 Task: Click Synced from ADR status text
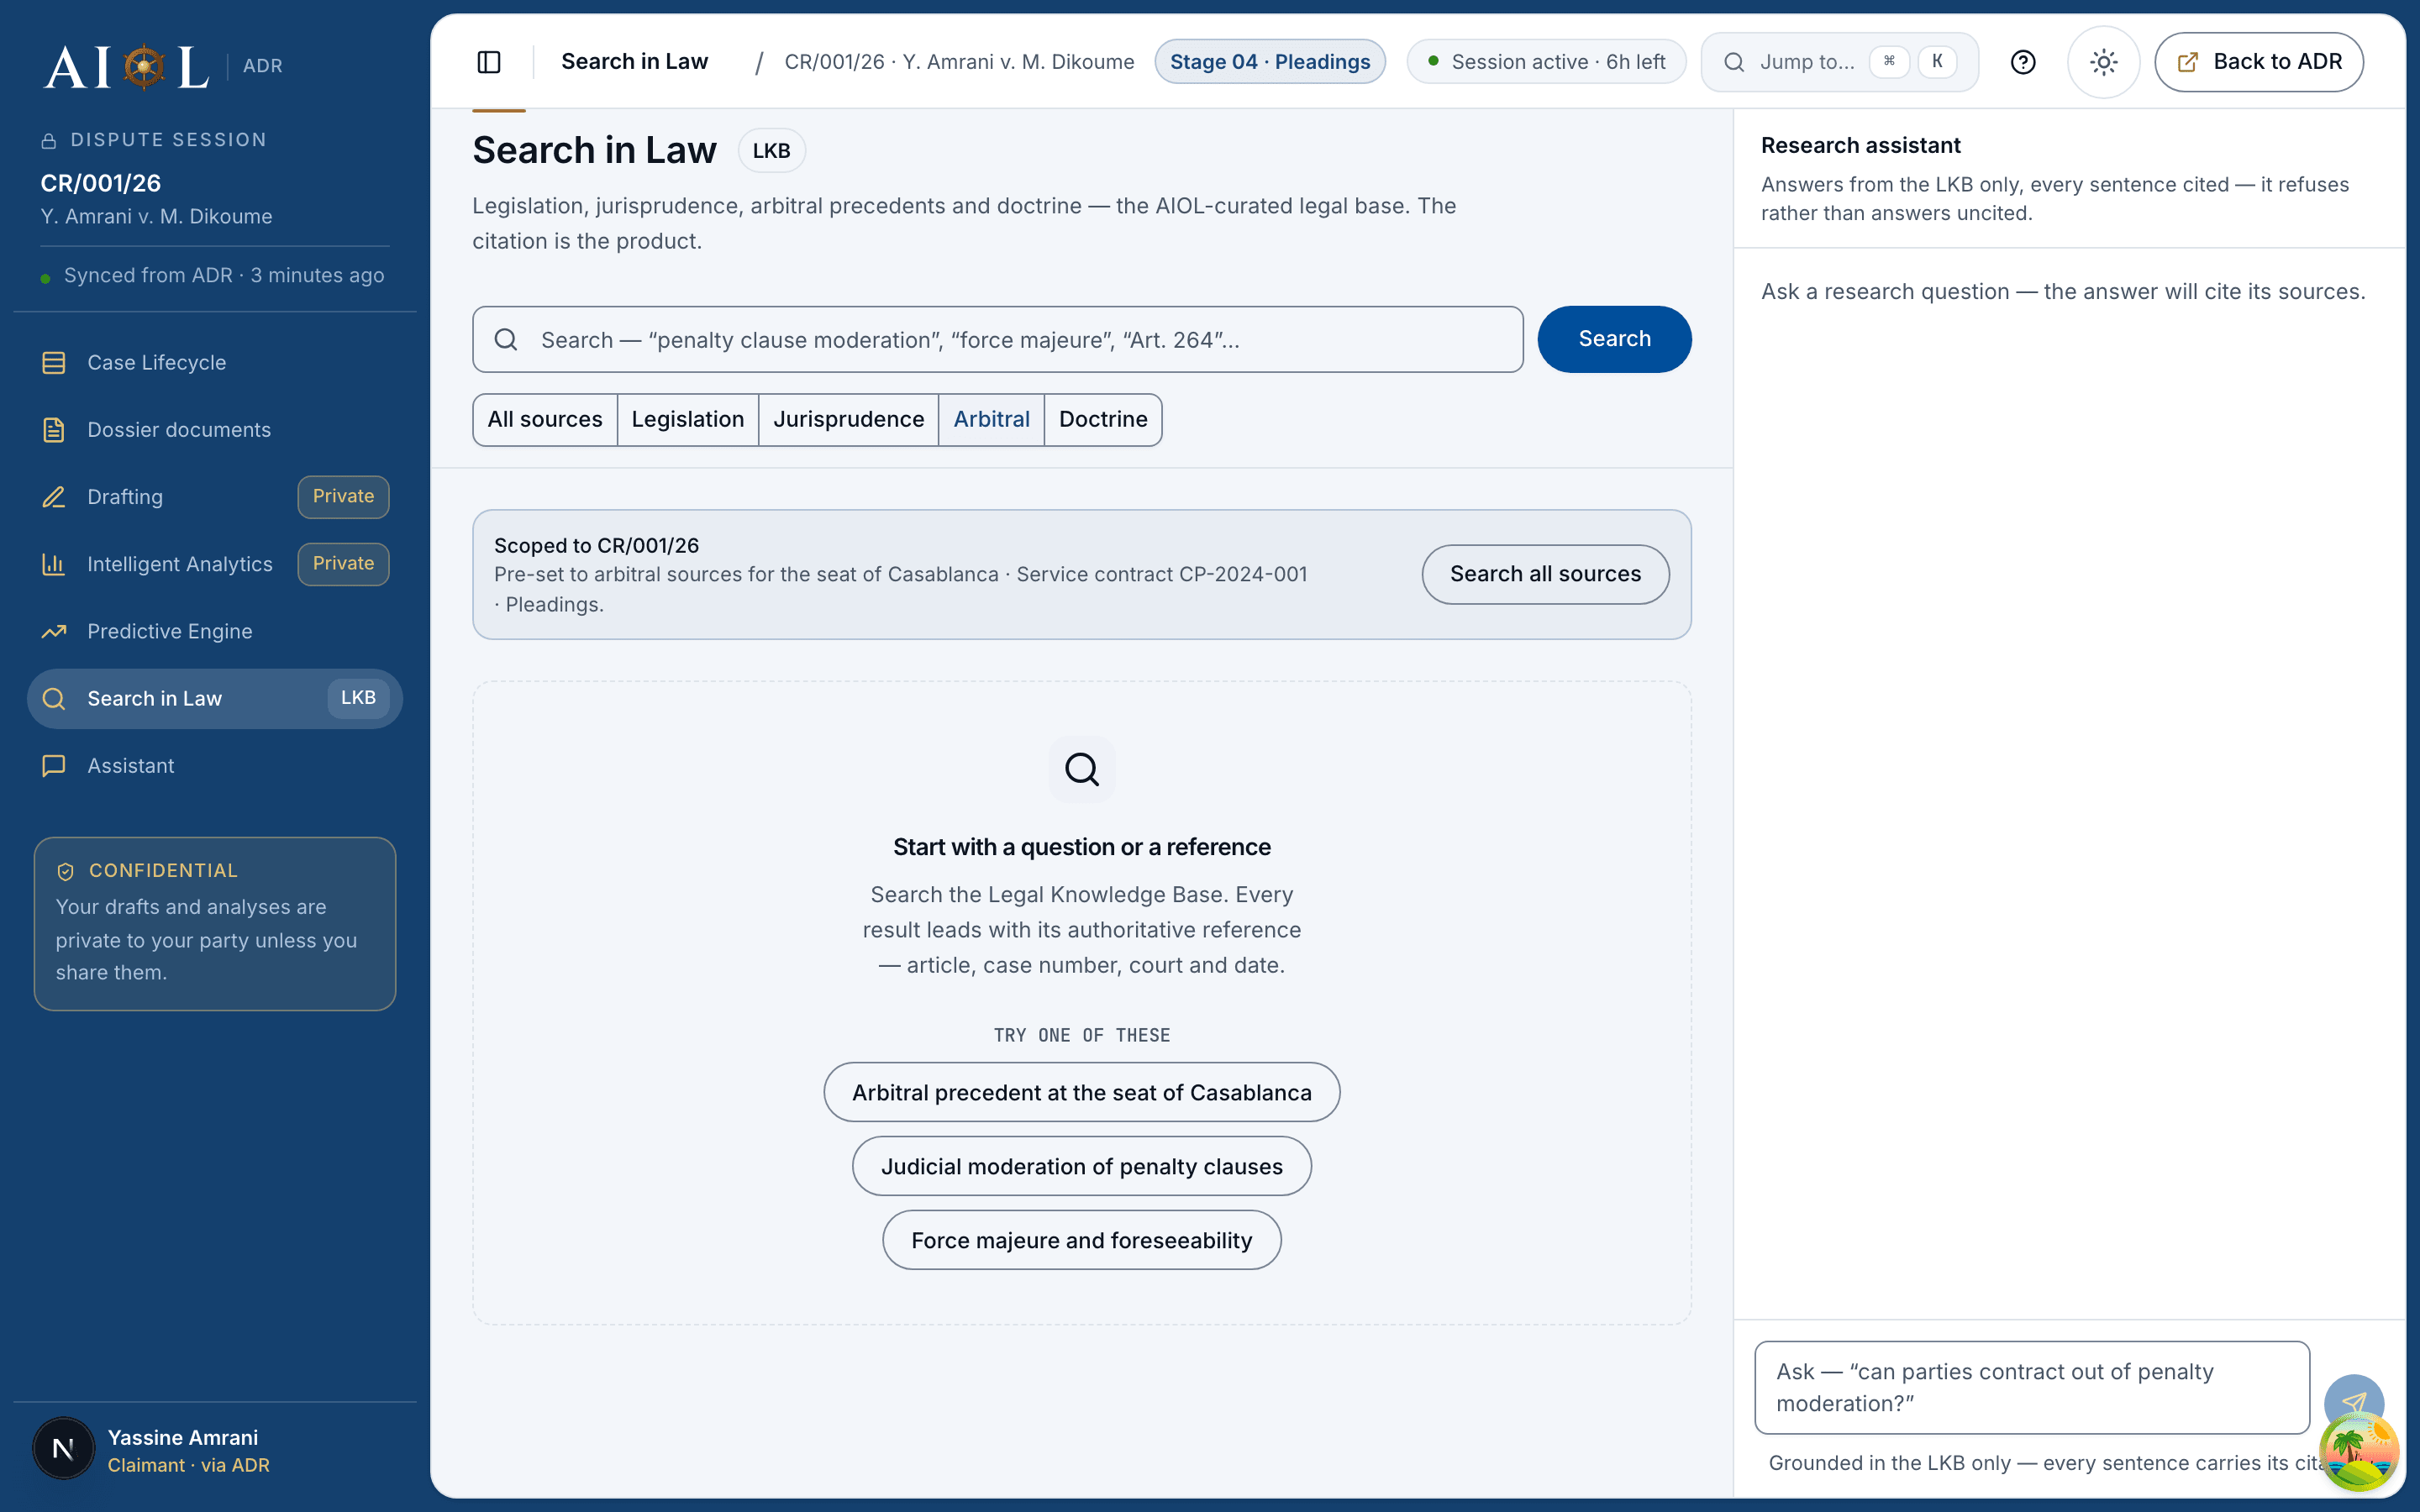[223, 276]
